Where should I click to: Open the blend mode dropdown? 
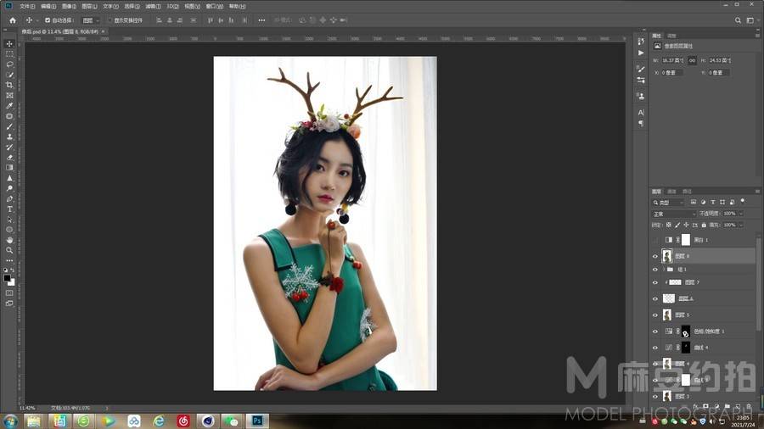[x=674, y=214]
